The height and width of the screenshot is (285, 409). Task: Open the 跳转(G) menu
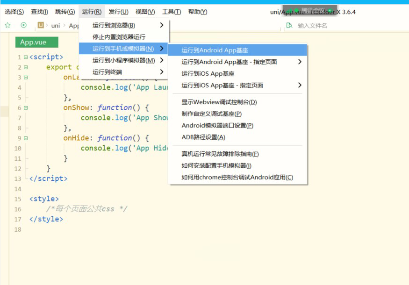point(65,12)
